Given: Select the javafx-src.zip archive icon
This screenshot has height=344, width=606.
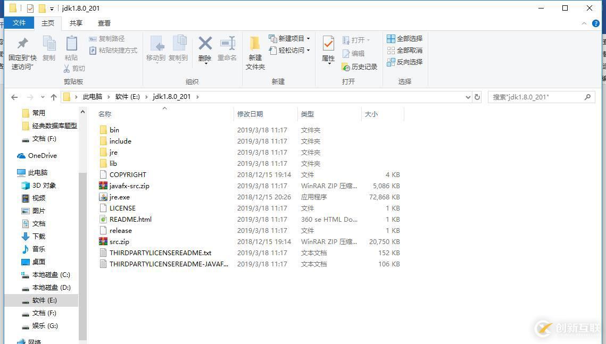Looking at the screenshot, I should coord(103,186).
